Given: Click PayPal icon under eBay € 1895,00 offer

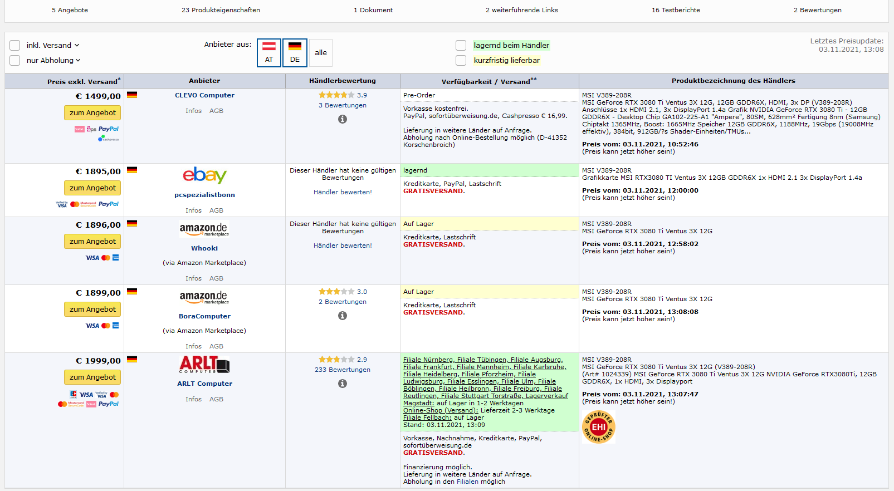Looking at the screenshot, I should click(109, 204).
